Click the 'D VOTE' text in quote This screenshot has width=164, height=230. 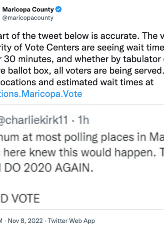coord(20,199)
